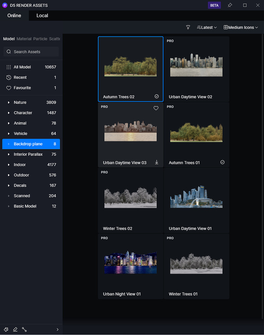Click the path node icon in bottom bar
The height and width of the screenshot is (335, 264).
click(24, 329)
